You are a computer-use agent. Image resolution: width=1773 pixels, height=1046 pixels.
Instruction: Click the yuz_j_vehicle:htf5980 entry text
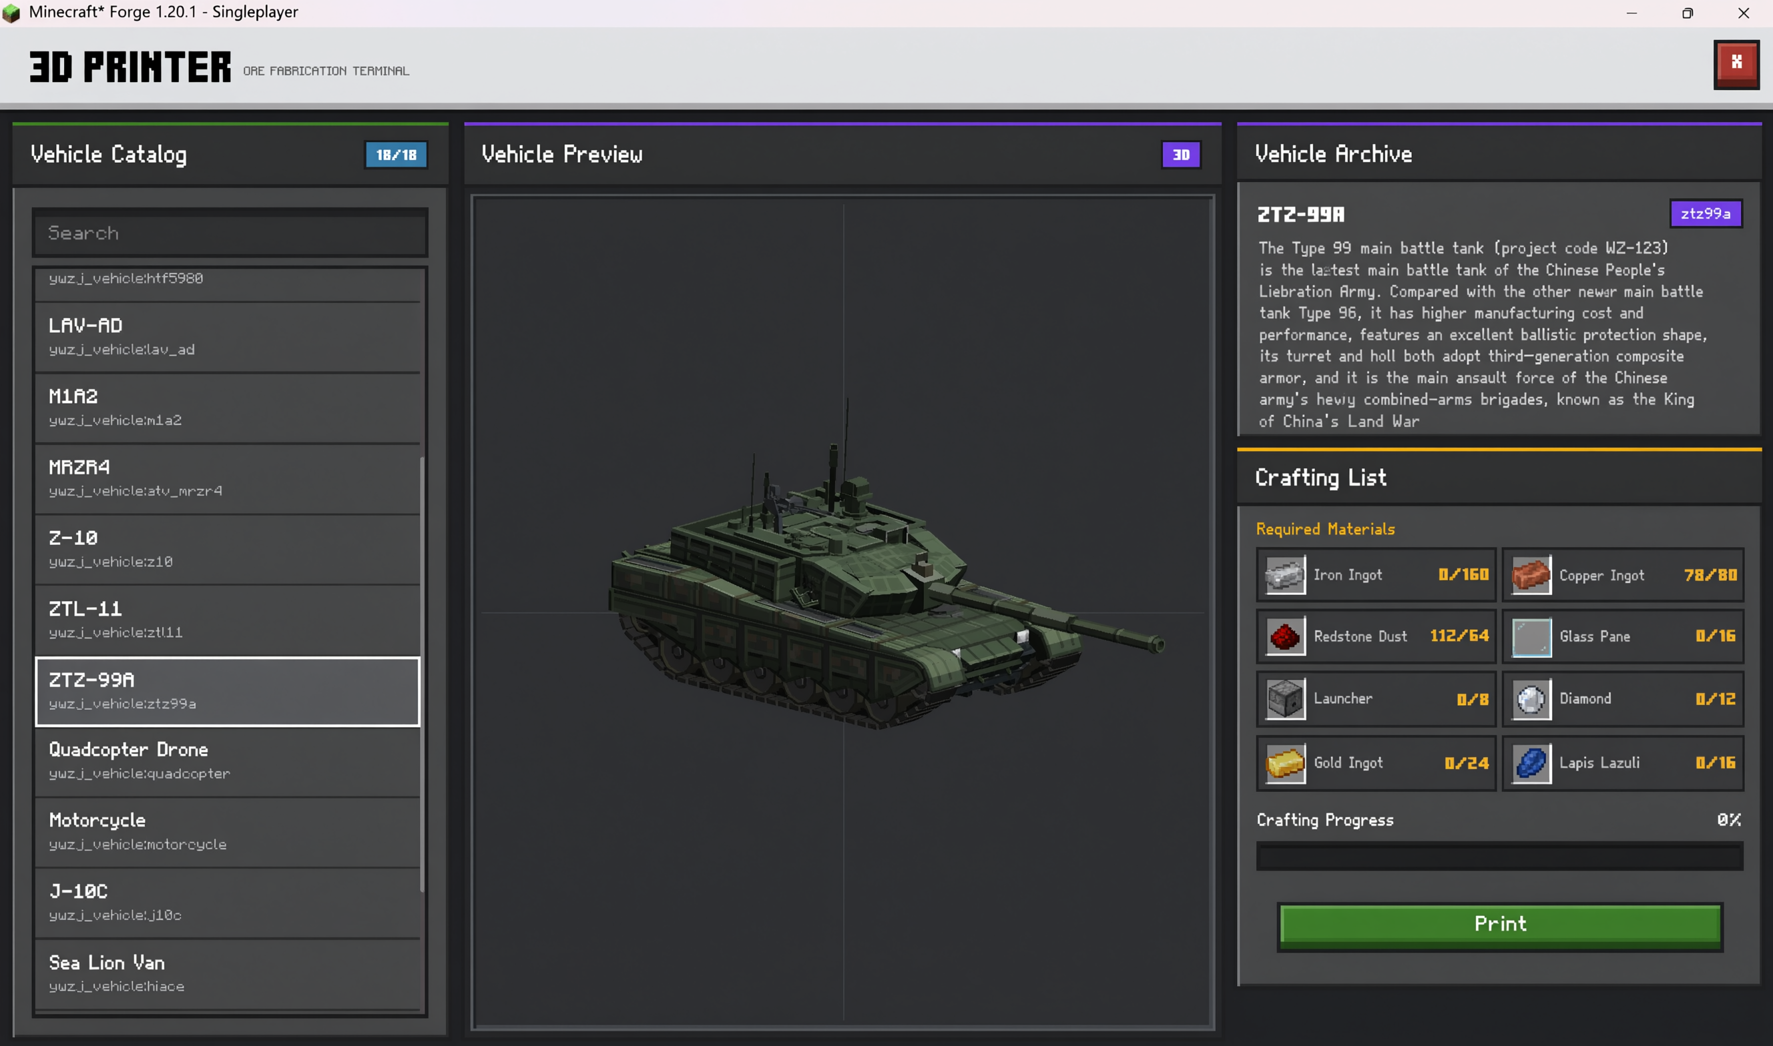pyautogui.click(x=126, y=278)
